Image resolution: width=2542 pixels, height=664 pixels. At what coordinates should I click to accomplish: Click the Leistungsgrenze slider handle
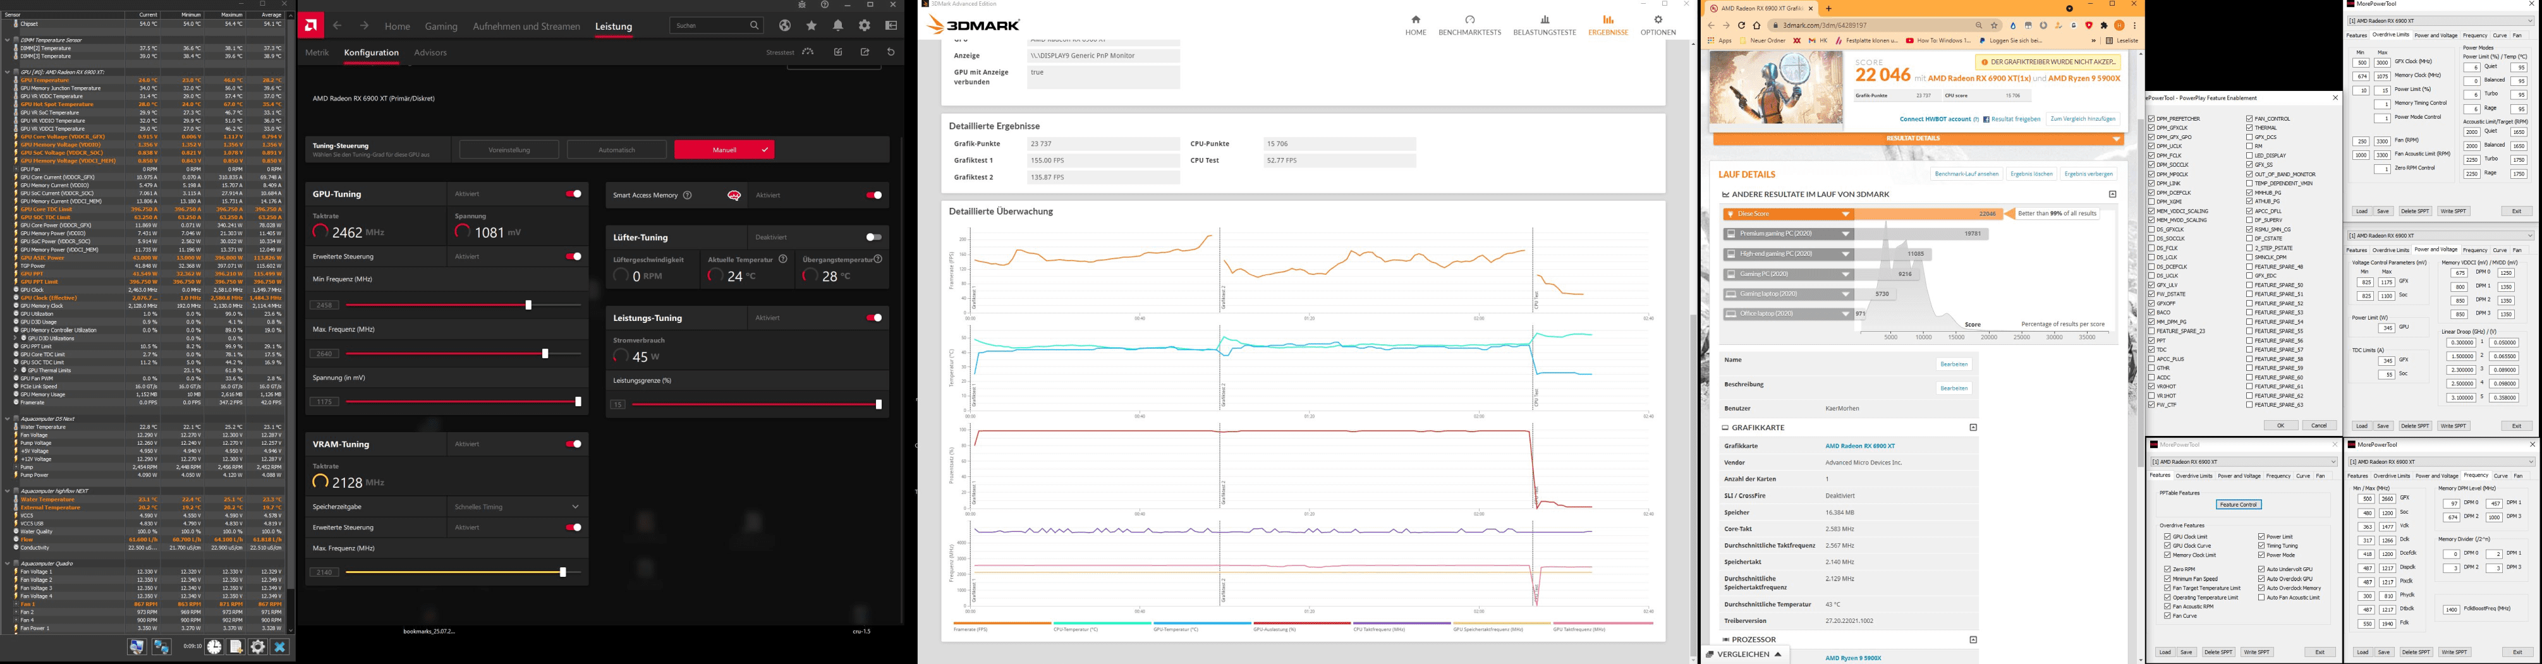point(879,404)
